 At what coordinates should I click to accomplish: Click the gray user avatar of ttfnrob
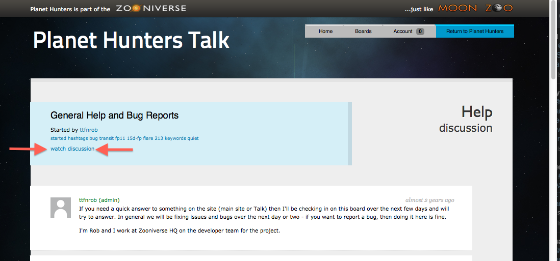pyautogui.click(x=61, y=208)
